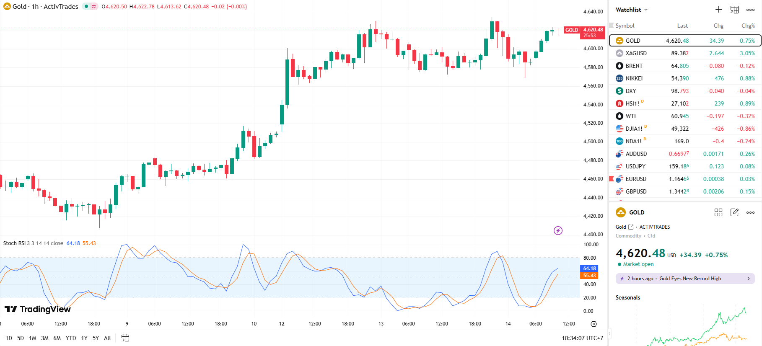Image resolution: width=762 pixels, height=346 pixels.
Task: Open the watchlist more options menu
Action: pyautogui.click(x=750, y=10)
